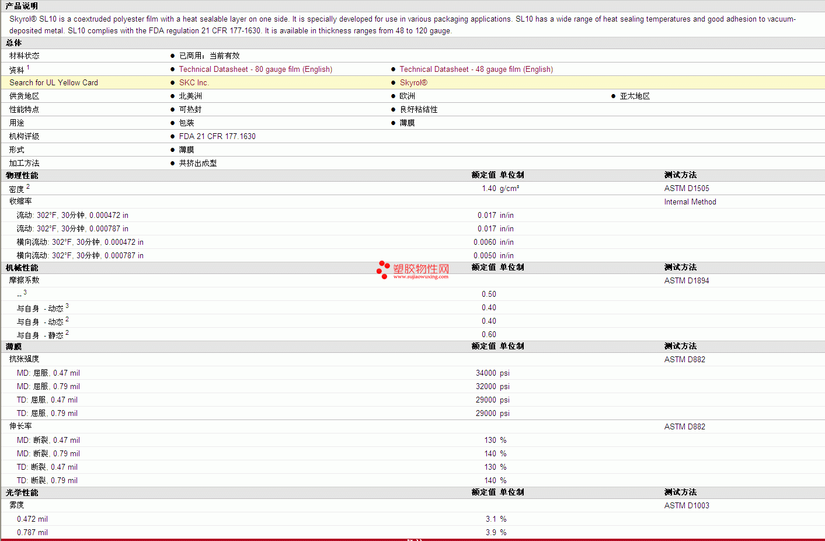Select the 良好粘结性 feature entry

point(419,109)
